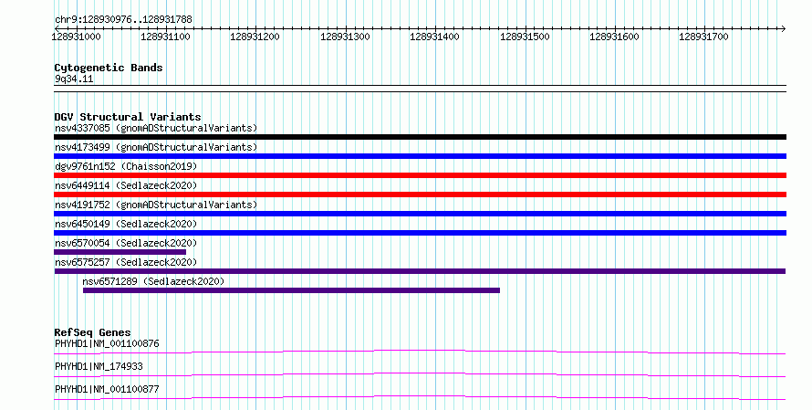This screenshot has height=410, width=812.
Task: Click the PHYHD1|NM_001100877 gene label
Action: pos(107,389)
